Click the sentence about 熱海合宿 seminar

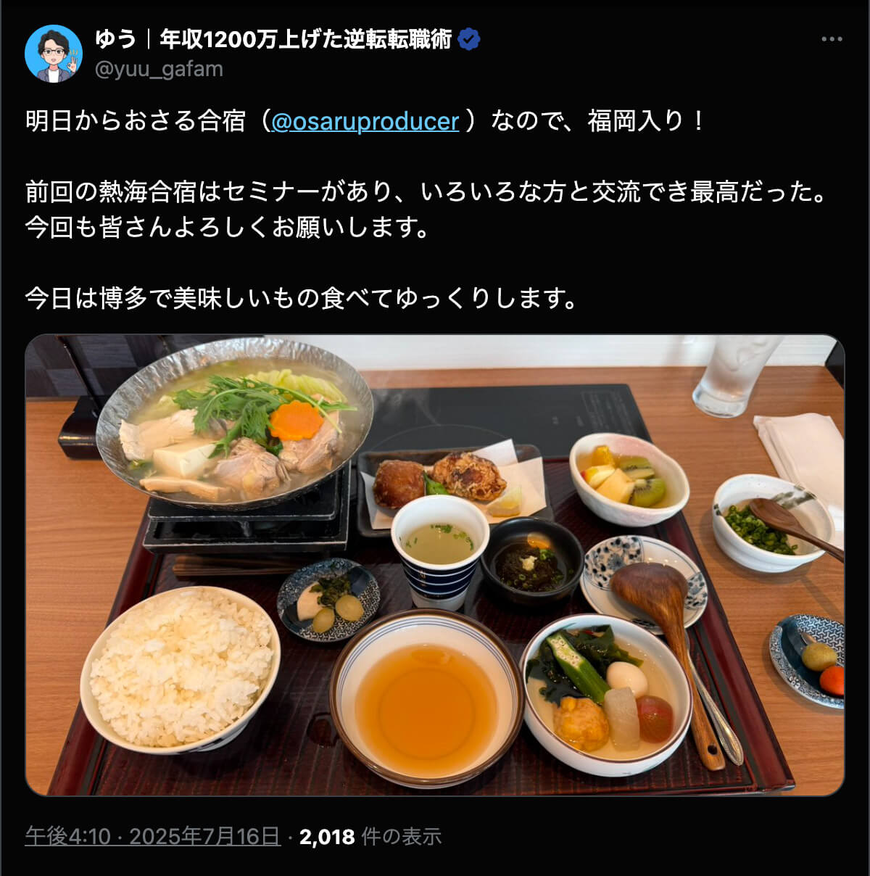(426, 191)
